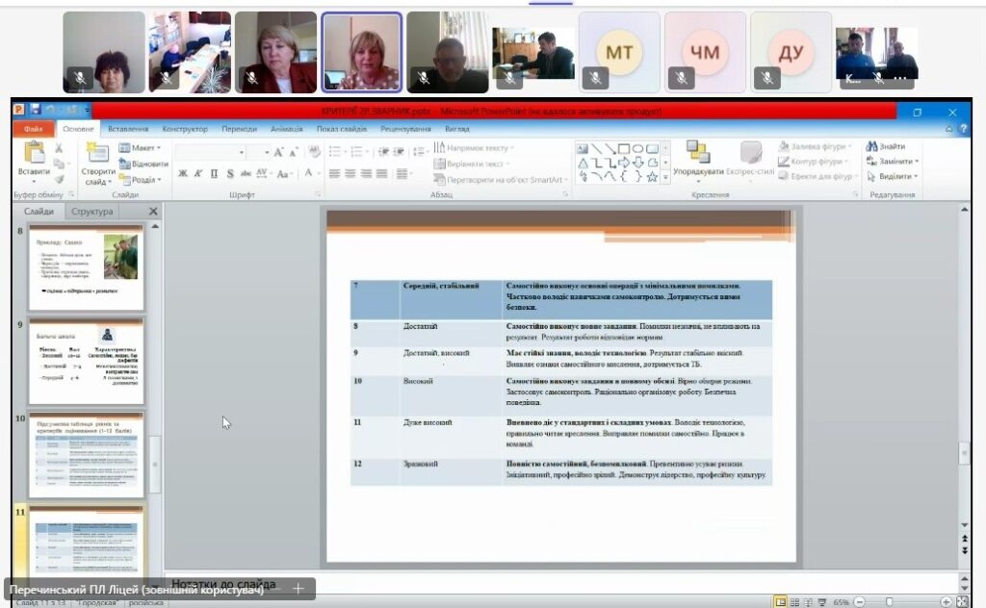Open the Вставлення ribbon tab
986x608 pixels.
(x=128, y=129)
